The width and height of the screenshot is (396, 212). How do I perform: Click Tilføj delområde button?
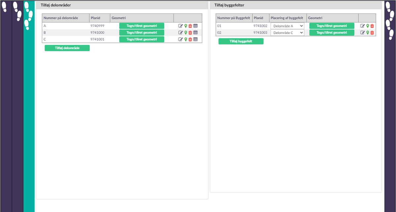(67, 48)
